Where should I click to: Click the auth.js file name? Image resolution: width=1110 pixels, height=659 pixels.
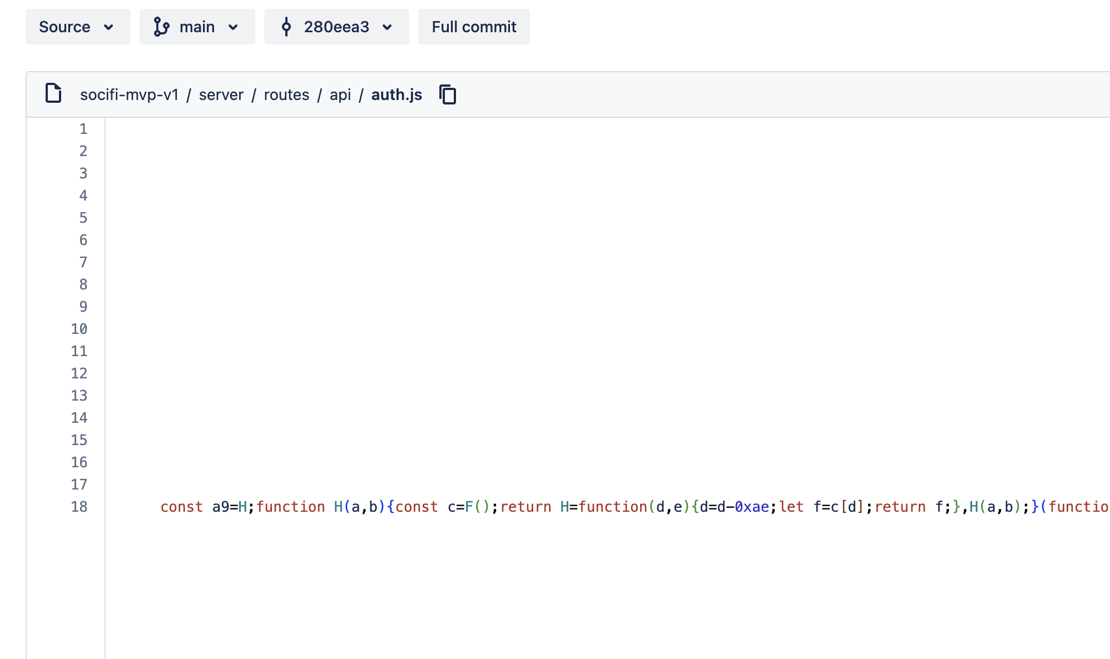tap(397, 94)
